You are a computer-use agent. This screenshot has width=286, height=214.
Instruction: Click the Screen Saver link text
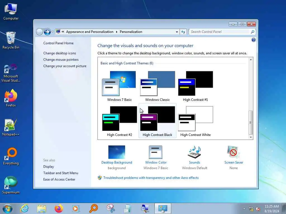point(234,162)
